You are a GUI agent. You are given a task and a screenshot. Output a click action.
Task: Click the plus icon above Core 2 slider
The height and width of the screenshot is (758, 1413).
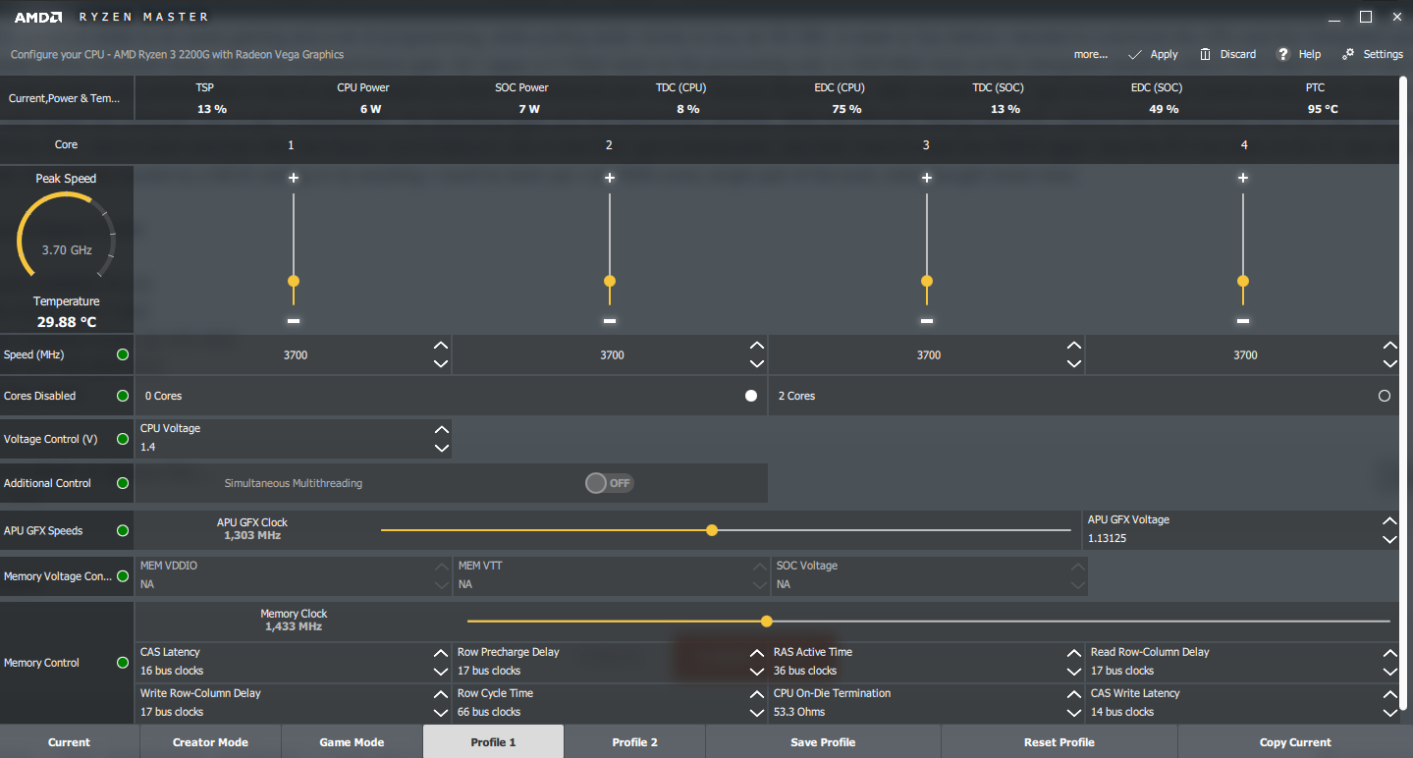(x=610, y=178)
